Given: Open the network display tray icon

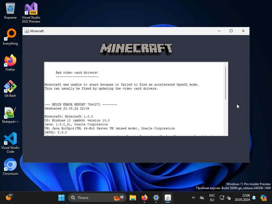Looking at the screenshot, I should [x=222, y=198].
